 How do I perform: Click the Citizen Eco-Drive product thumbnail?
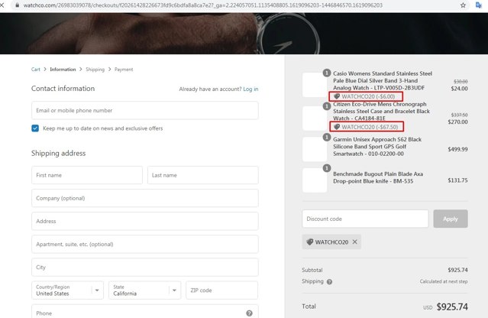(x=315, y=118)
